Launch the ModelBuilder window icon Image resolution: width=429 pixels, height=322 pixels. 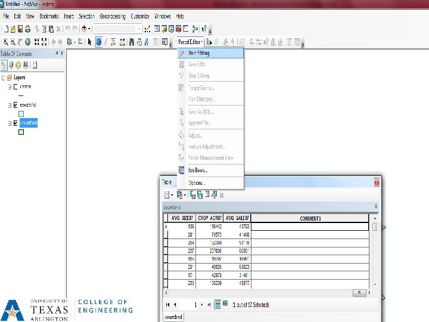tap(195, 29)
